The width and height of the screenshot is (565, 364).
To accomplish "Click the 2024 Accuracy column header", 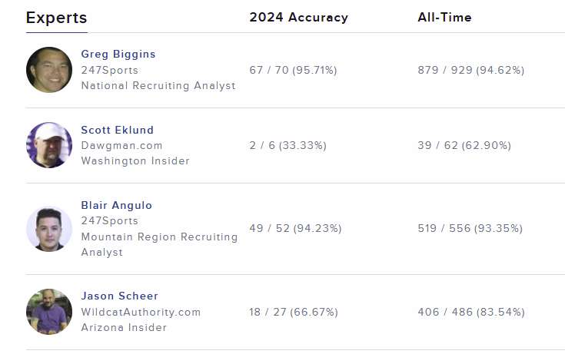I will 298,18.
